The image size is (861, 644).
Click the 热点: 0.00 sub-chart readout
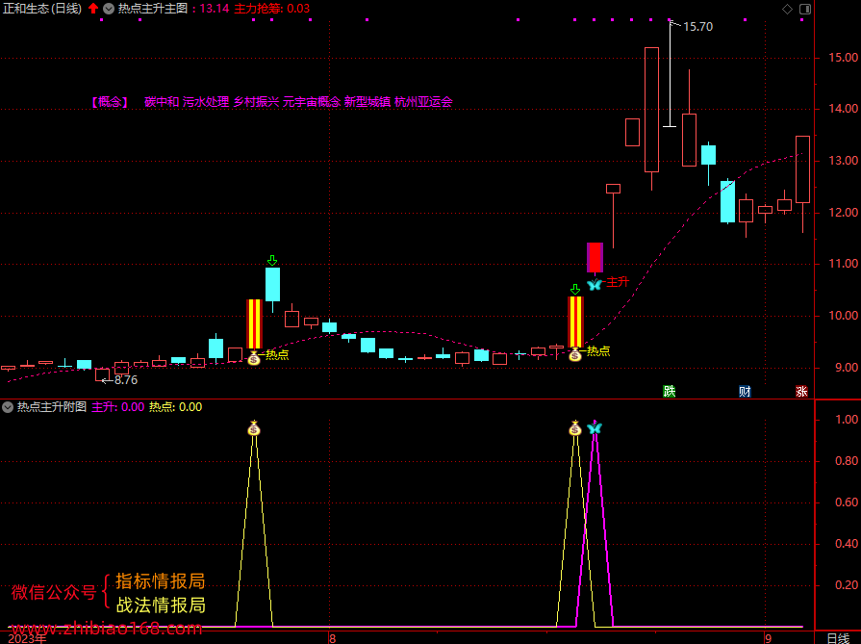coord(176,407)
